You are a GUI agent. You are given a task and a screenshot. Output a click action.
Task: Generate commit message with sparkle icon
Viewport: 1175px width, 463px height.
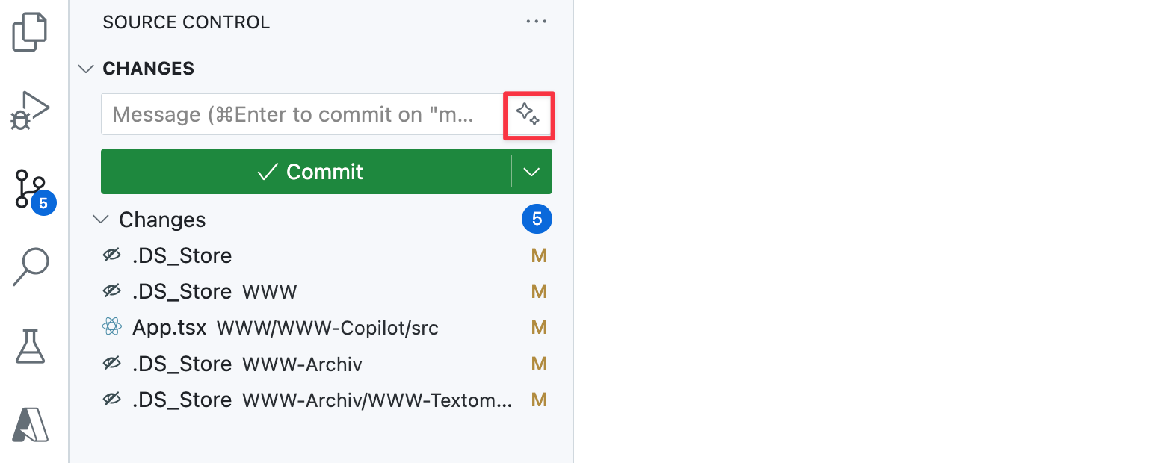(528, 115)
